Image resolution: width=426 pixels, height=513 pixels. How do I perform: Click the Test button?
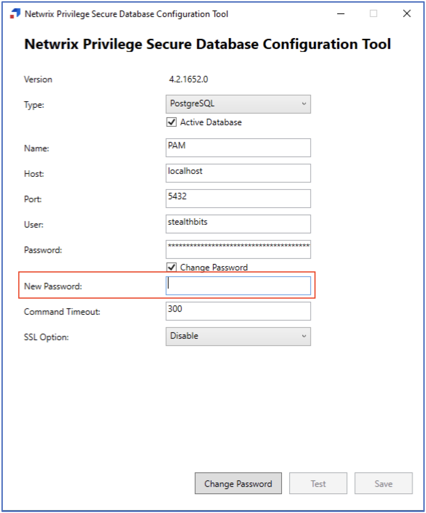(x=318, y=483)
